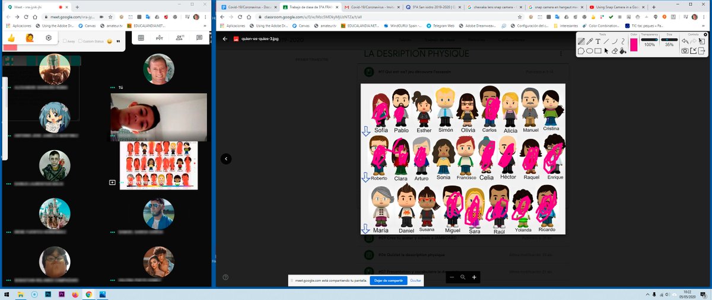Click the shared presentation thumbnail in Meet

tap(158, 165)
